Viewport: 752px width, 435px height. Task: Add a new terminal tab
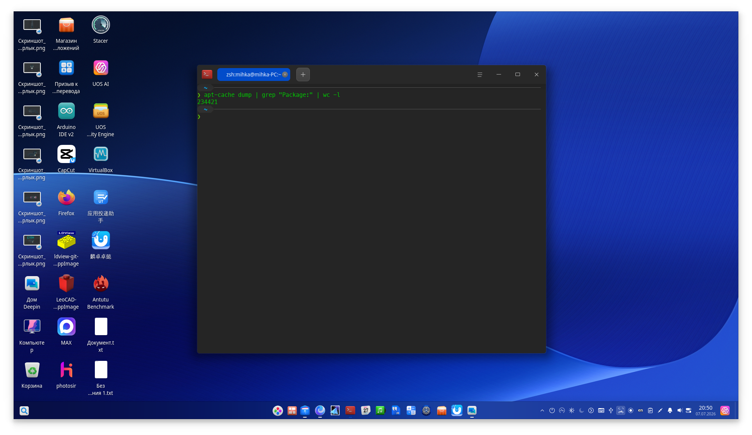(303, 75)
